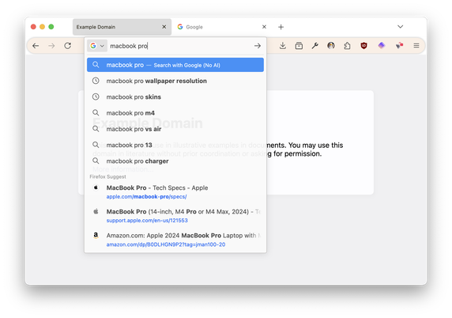Image resolution: width=452 pixels, height=318 pixels.
Task: Open the search engine dropdown in the address bar
Action: tap(97, 46)
